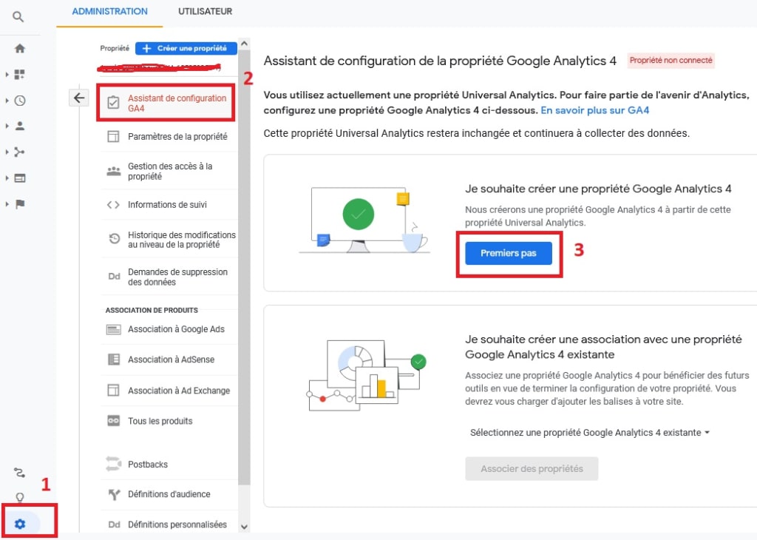
Task: Open Définitions d'audience
Action: click(x=169, y=494)
